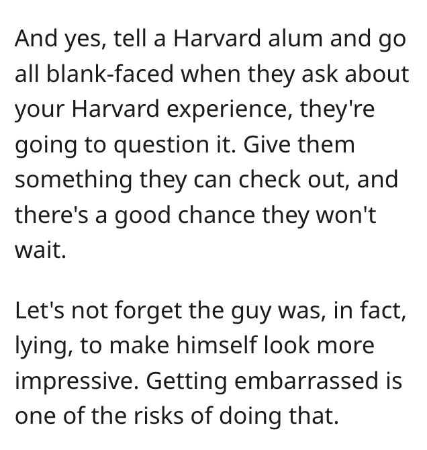Click the word "risks" in last line
The width and height of the screenshot is (427, 450).
click(158, 416)
